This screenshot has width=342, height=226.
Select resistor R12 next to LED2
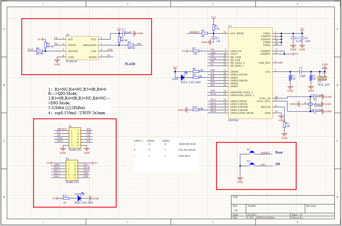pyautogui.click(x=66, y=198)
